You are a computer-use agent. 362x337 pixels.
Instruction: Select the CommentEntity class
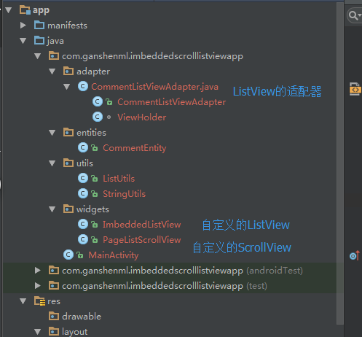[x=135, y=148]
